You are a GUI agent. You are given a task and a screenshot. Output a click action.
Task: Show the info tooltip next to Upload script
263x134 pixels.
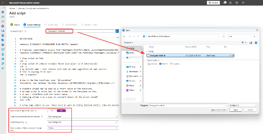pos(26,31)
